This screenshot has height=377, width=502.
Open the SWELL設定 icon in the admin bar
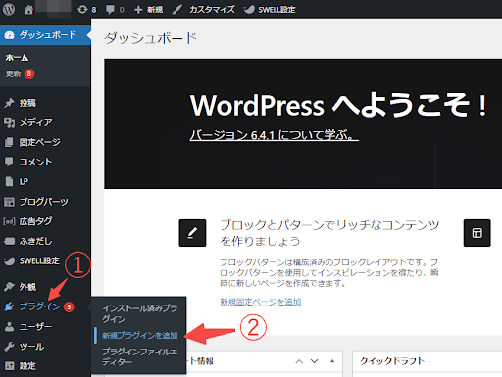pos(249,10)
